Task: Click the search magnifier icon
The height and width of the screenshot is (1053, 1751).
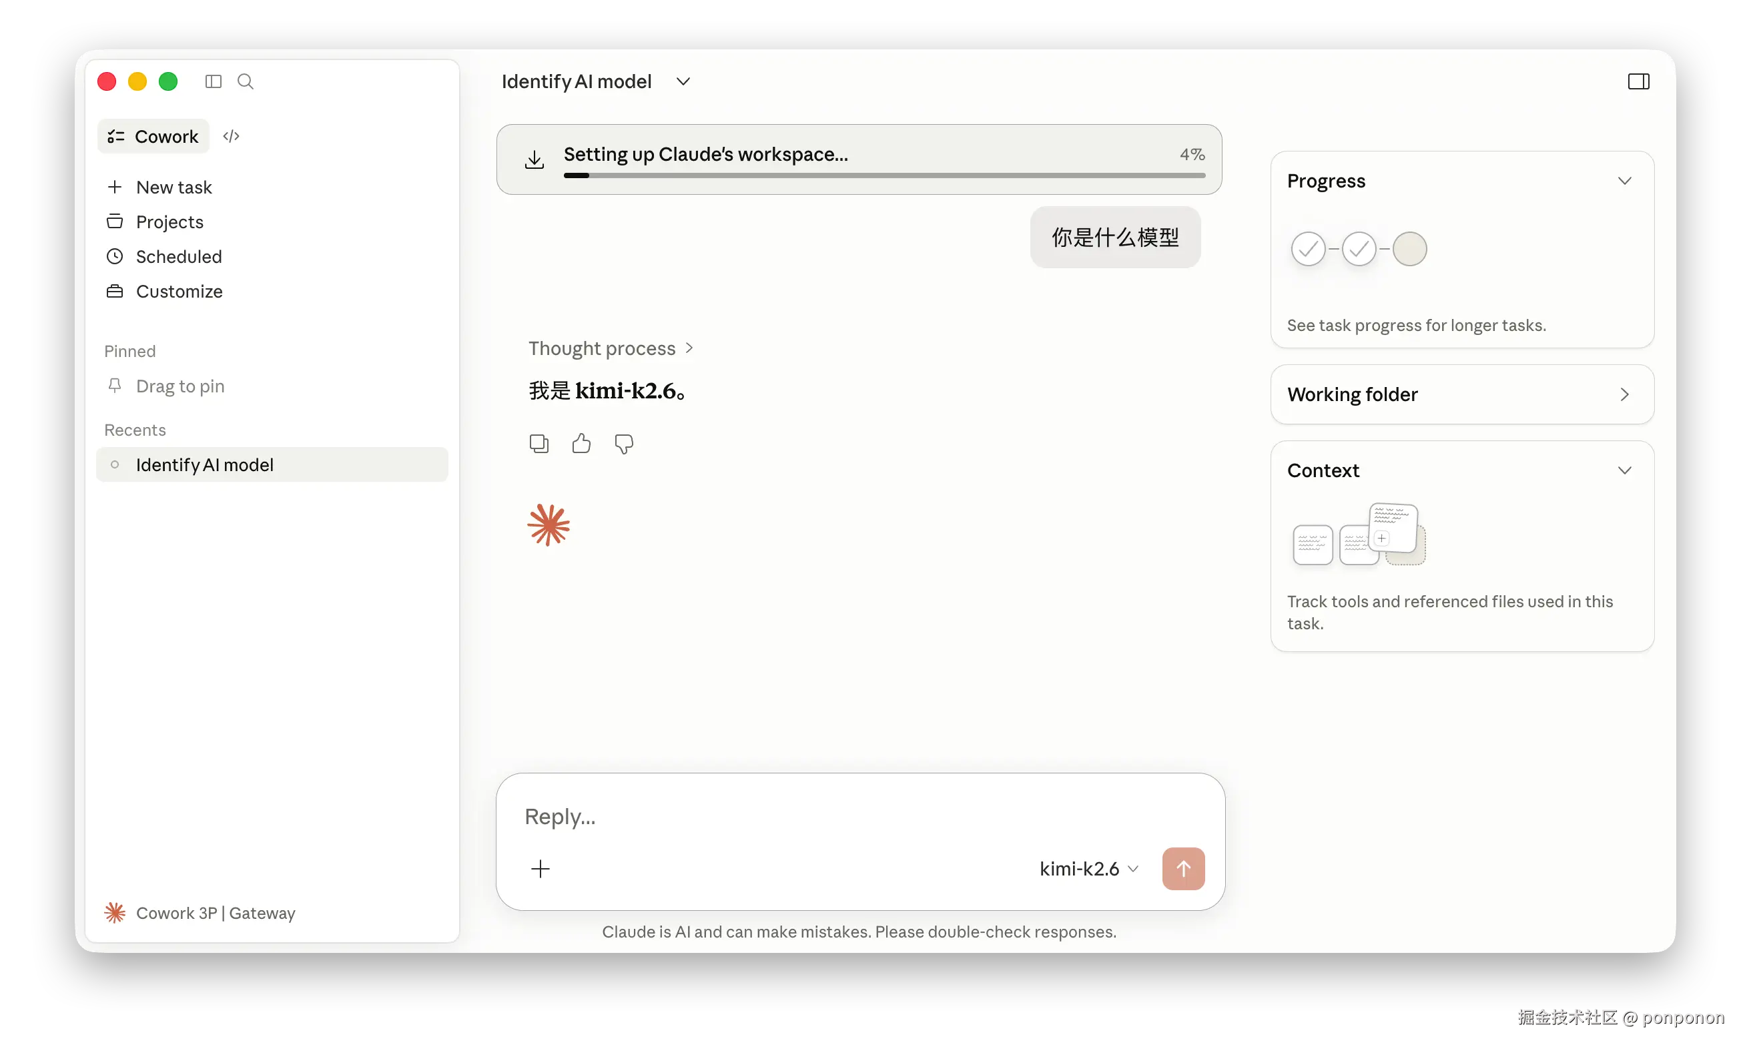Action: point(246,81)
